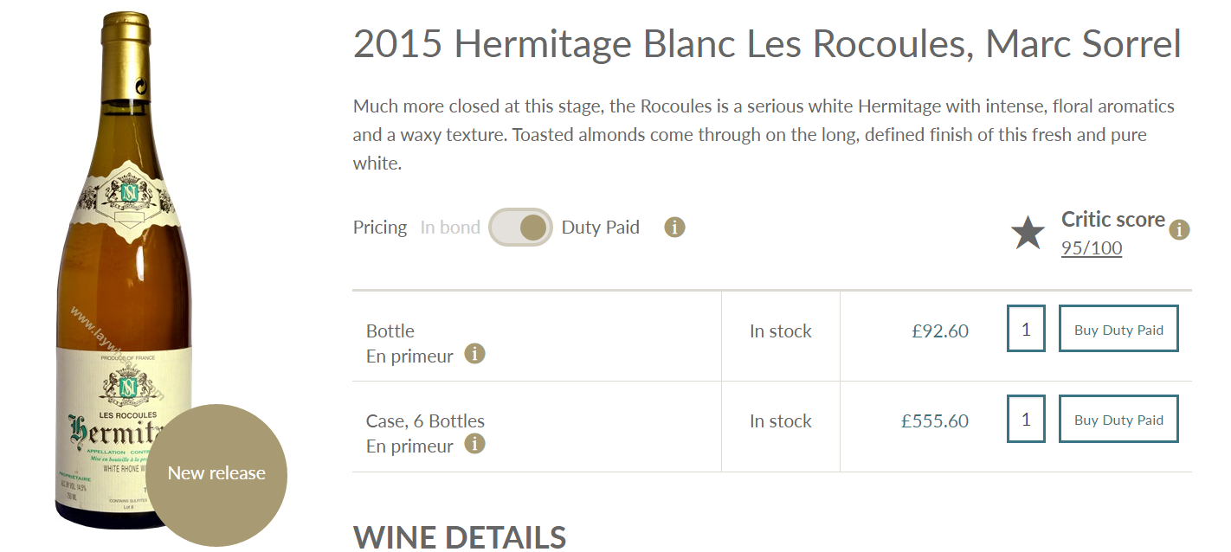Viewport: 1231px width, 552px height.
Task: Click the WINE DETAILS section heading
Action: pyautogui.click(x=460, y=537)
